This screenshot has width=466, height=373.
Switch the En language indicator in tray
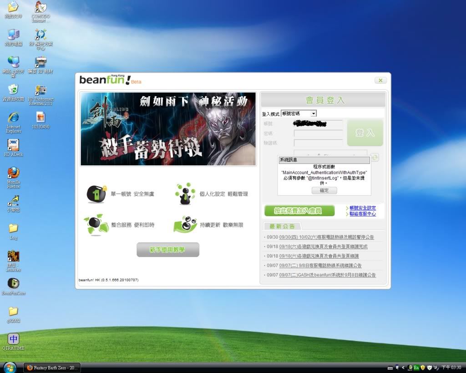coord(416,368)
